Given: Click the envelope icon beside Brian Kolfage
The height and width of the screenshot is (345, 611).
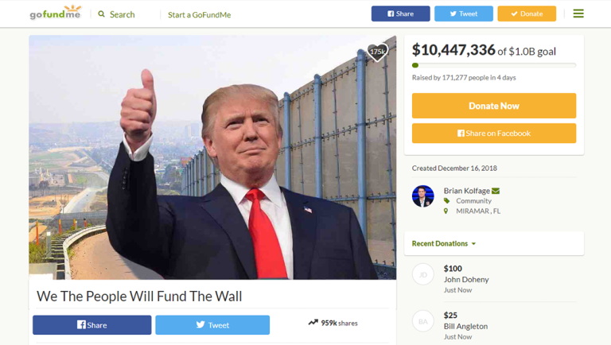Looking at the screenshot, I should [x=496, y=191].
